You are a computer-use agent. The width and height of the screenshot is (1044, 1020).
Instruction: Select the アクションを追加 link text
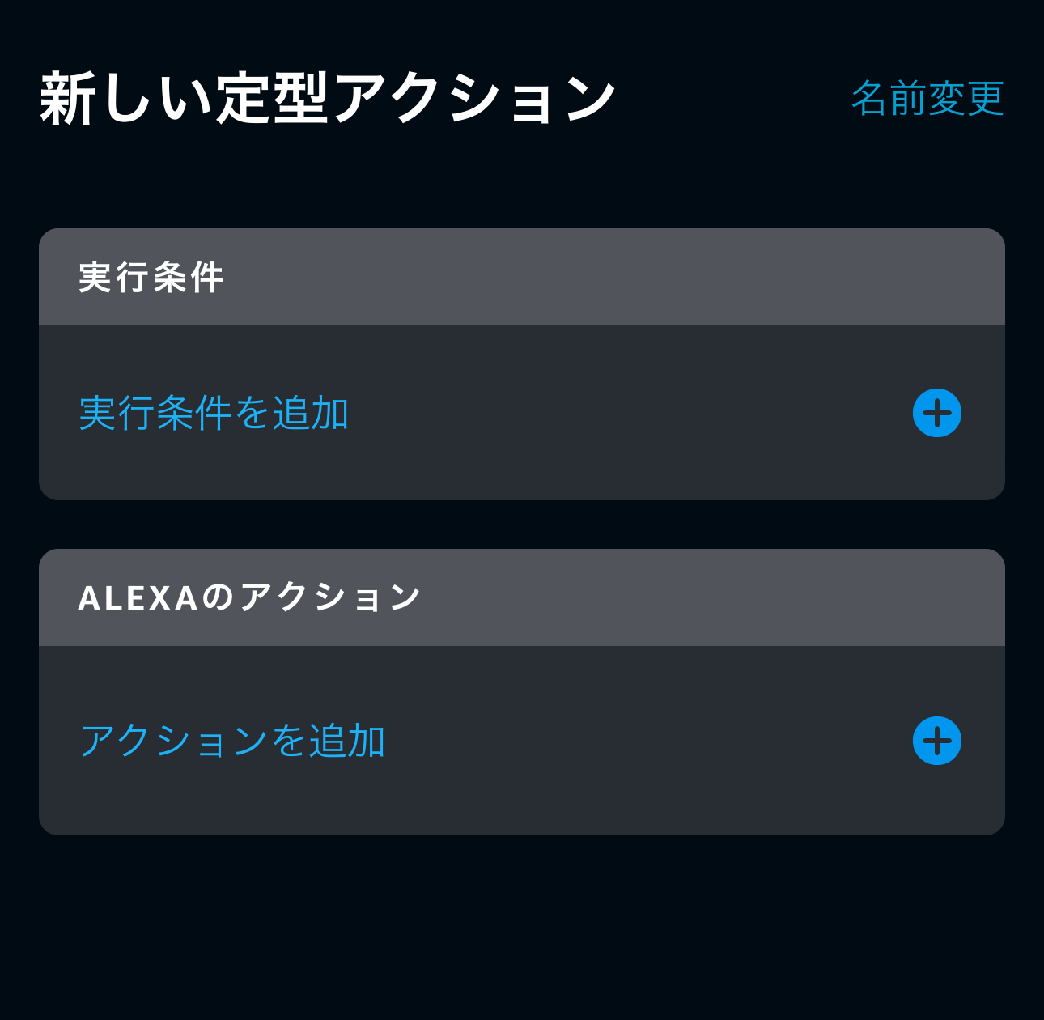[x=231, y=741]
